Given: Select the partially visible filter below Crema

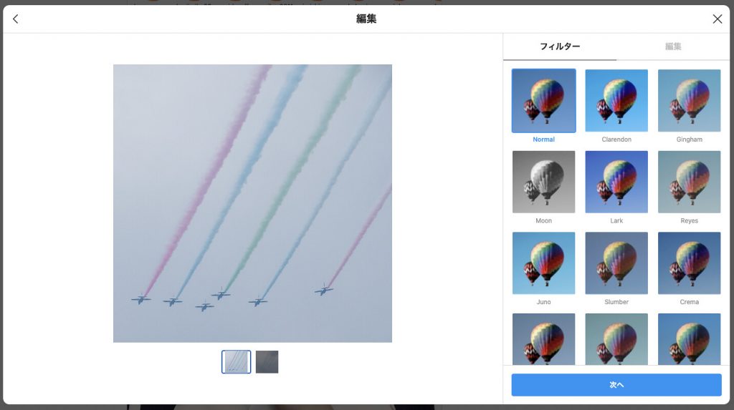Looking at the screenshot, I should tap(689, 338).
